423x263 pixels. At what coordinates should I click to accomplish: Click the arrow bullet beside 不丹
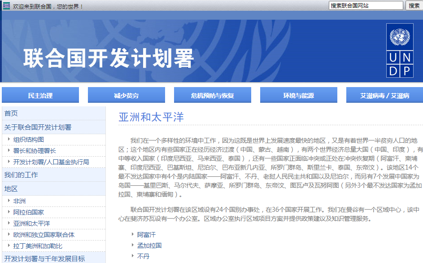coord(132,256)
